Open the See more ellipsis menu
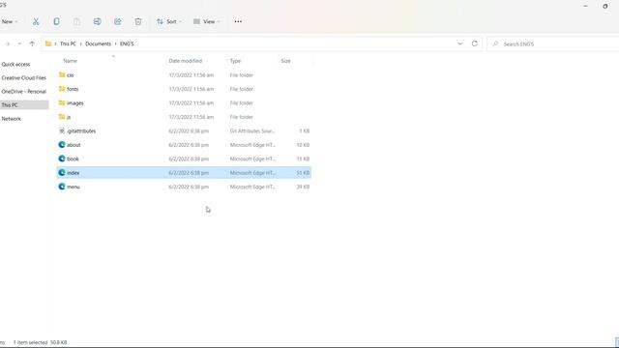Screen dimensions: 619x348 (238, 21)
